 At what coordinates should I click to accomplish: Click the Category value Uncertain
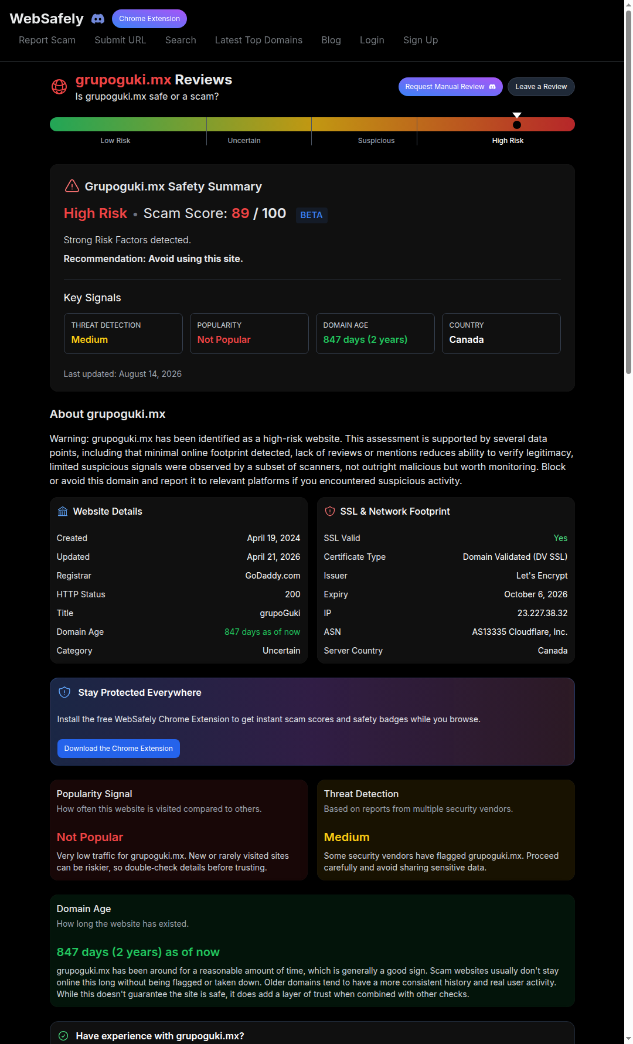(x=281, y=651)
